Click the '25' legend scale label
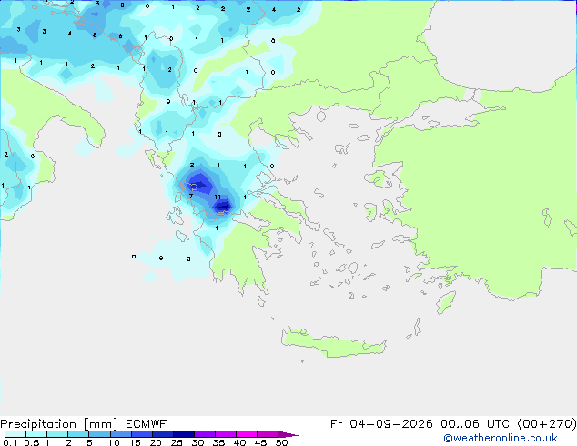577x446 pixels. click(177, 442)
